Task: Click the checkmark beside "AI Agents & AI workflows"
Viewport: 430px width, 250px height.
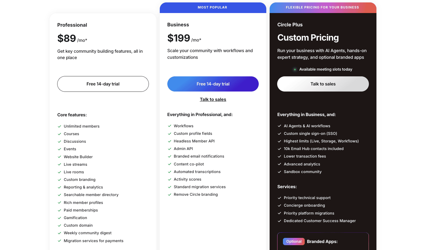Action: (x=279, y=126)
